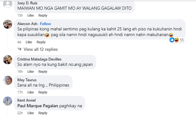Follow Alarcon Ash

coord(45,24)
